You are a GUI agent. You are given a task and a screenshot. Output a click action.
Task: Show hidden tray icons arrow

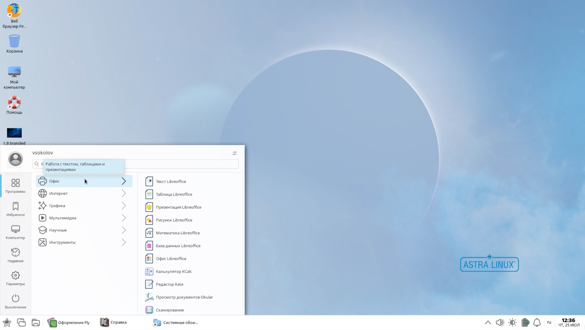point(488,323)
